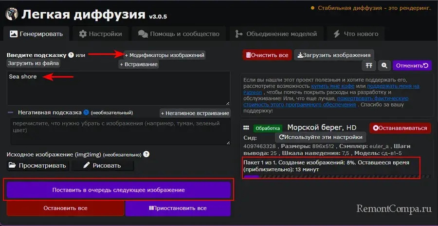Open the Негативное встраивание picker

click(x=195, y=113)
